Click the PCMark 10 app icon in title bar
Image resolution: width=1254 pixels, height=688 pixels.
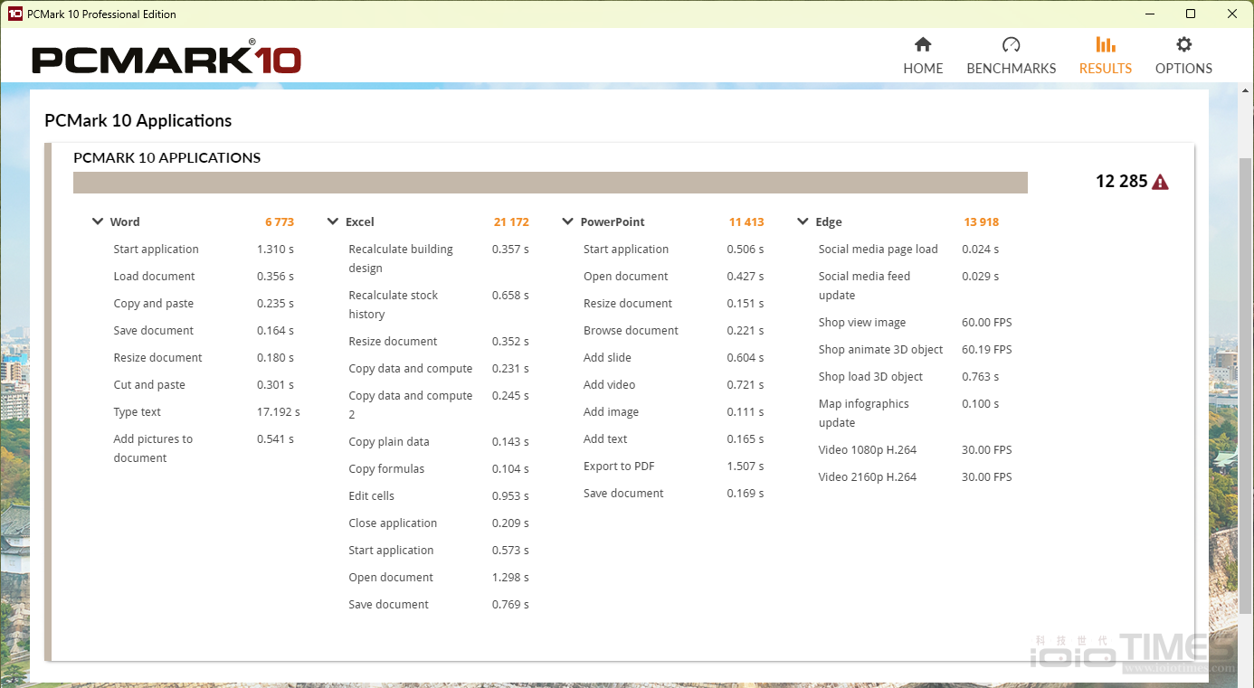pyautogui.click(x=14, y=14)
